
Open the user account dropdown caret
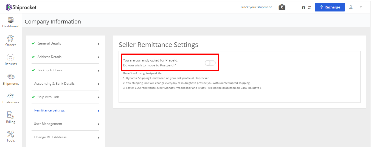click(x=361, y=7)
